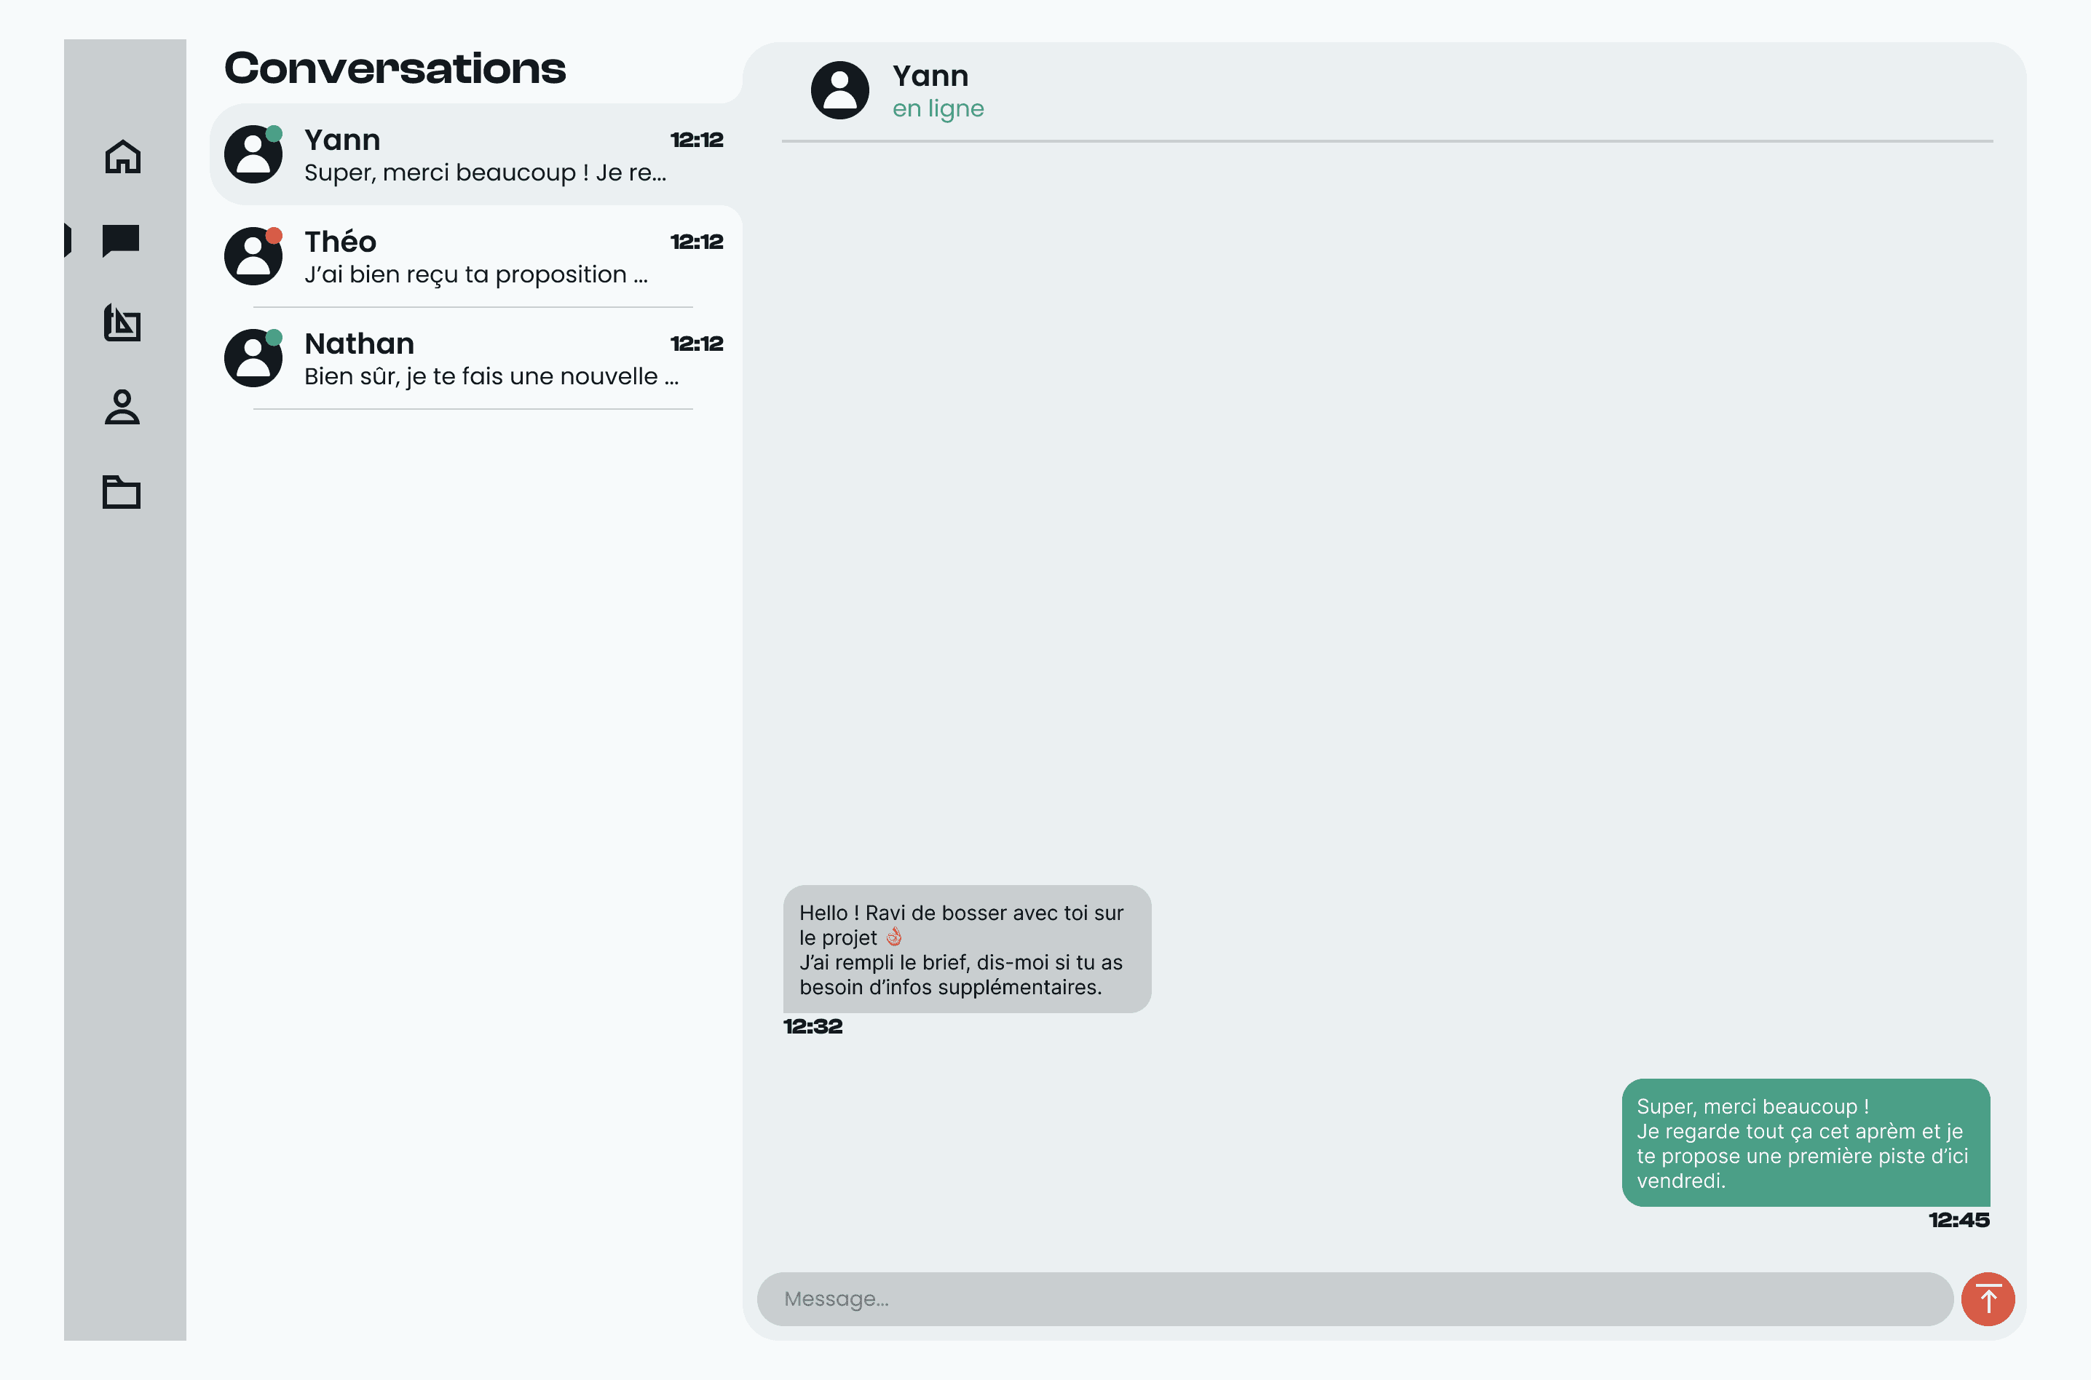Open the folder icon in sidebar
Viewport: 2091px width, 1380px height.
(122, 491)
